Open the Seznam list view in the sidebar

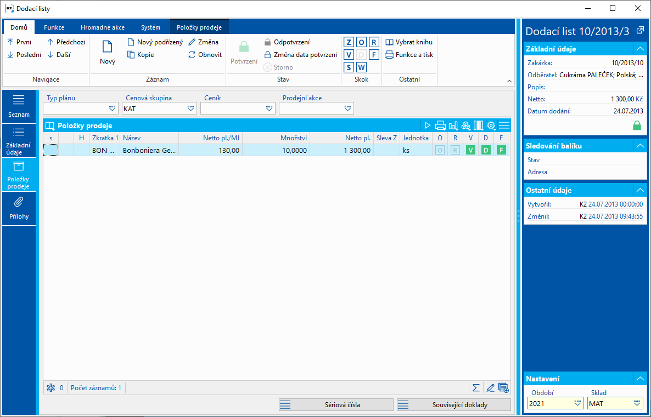[x=19, y=106]
